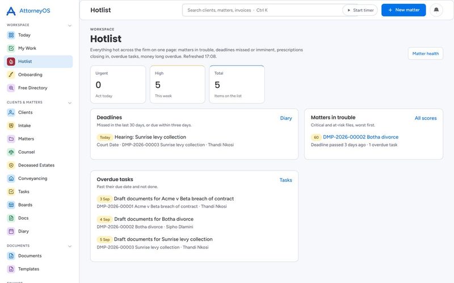Go to Onboarding in the sidebar
Screen dimensions: 454x283
38,75
